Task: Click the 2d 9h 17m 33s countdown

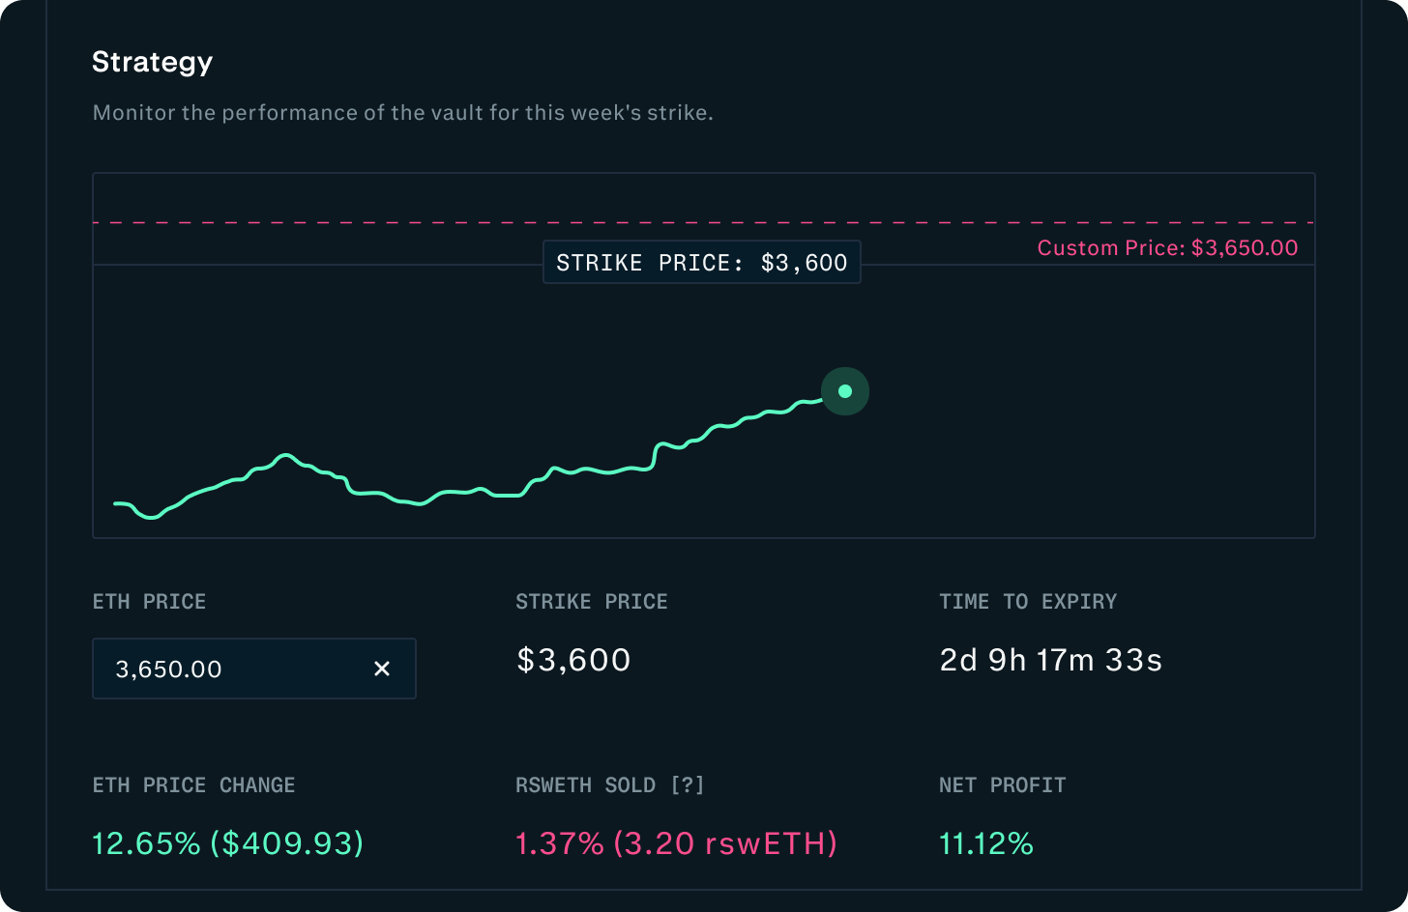Action: pyautogui.click(x=1050, y=660)
